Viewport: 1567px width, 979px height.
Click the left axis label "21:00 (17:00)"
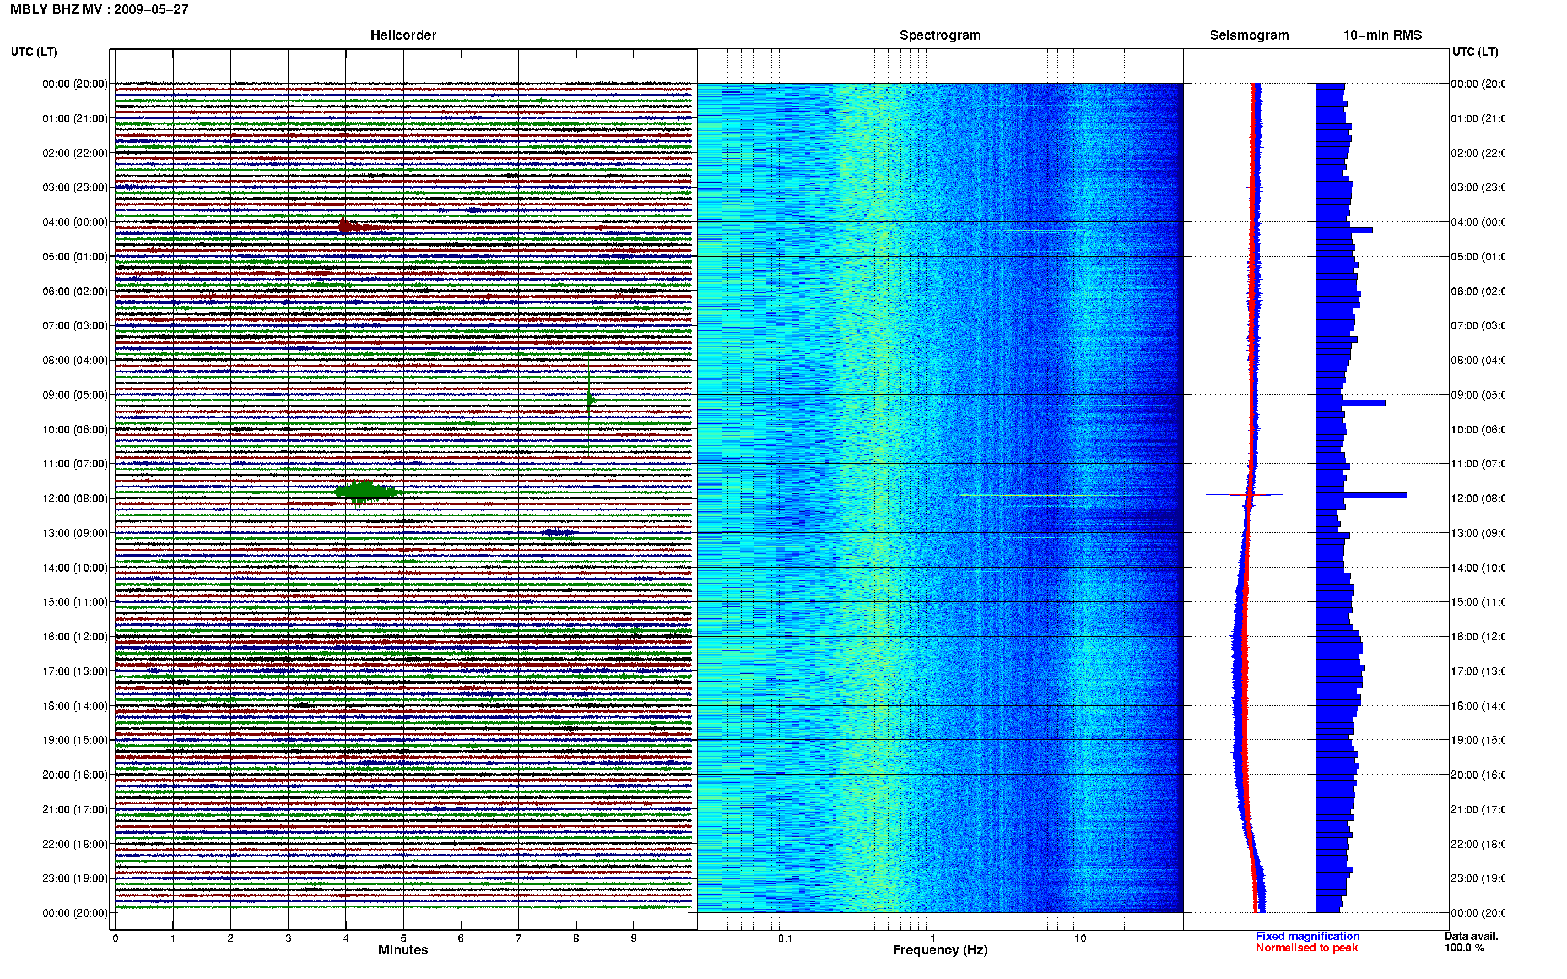[75, 809]
